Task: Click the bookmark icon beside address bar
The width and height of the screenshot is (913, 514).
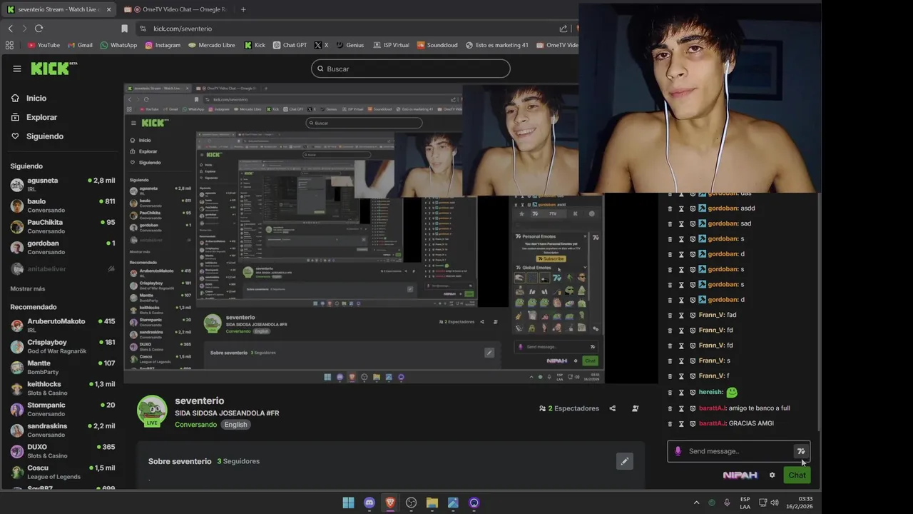Action: pos(124,29)
